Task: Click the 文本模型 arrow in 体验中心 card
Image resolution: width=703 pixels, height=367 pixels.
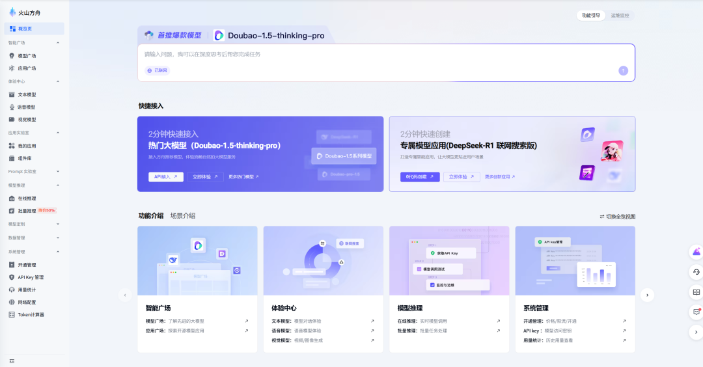Action: point(372,321)
